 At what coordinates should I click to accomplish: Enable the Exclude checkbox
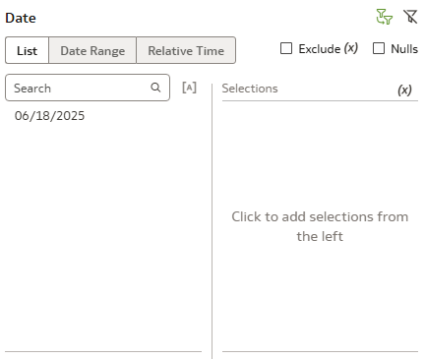tap(286, 48)
